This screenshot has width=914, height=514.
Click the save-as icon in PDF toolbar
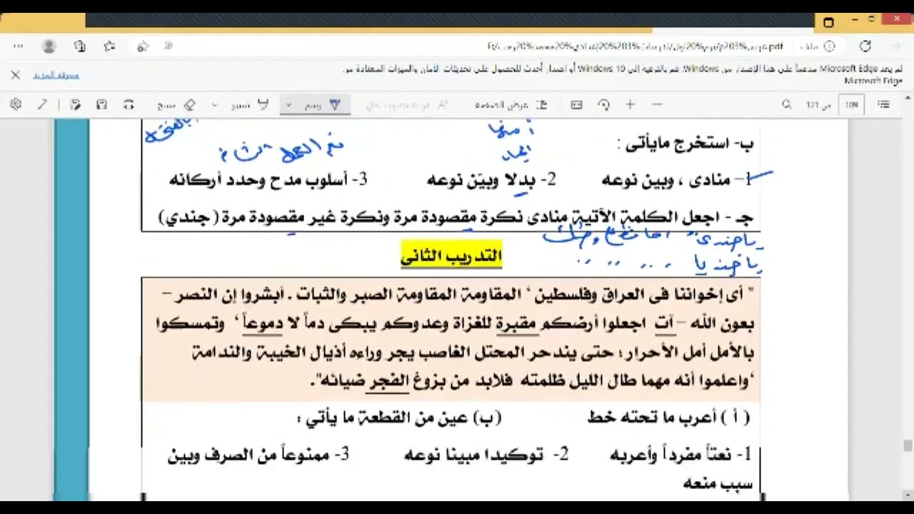click(76, 105)
